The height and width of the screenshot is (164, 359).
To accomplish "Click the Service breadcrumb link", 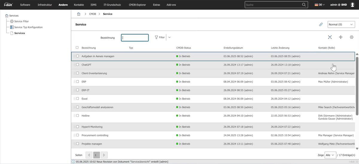I will pyautogui.click(x=108, y=14).
